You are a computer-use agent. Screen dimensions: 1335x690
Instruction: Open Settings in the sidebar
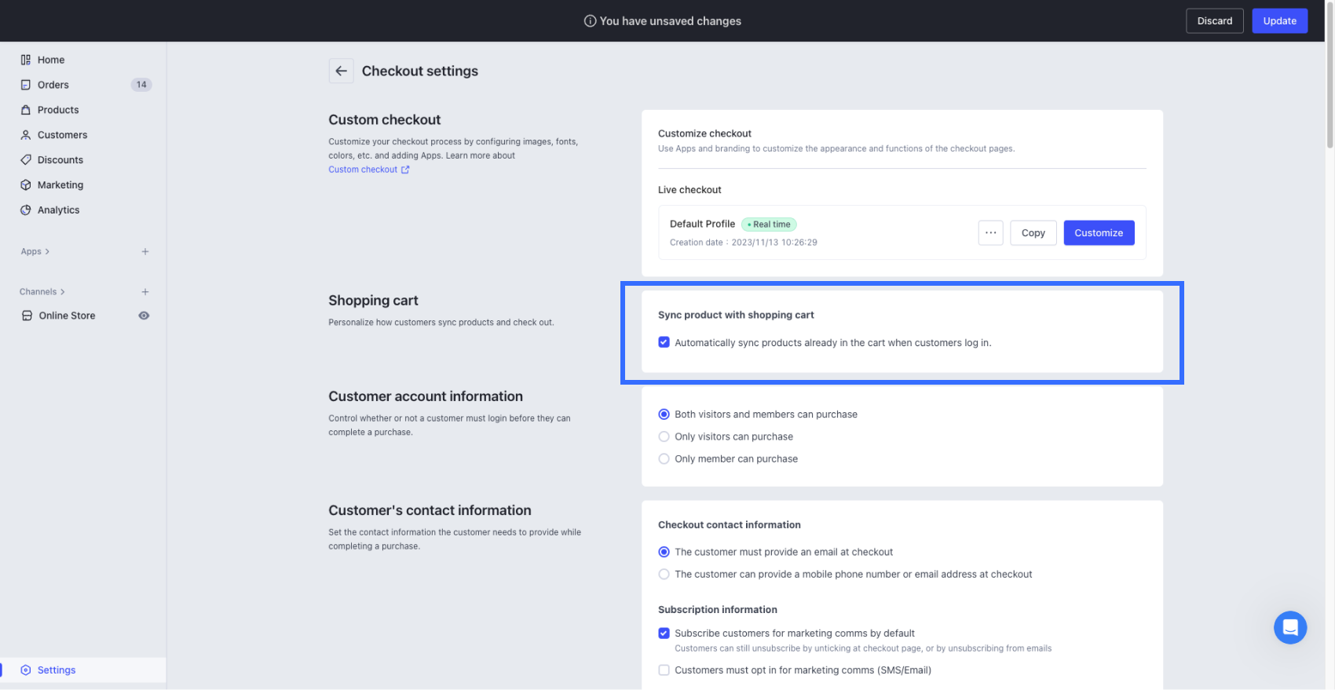[57, 670]
